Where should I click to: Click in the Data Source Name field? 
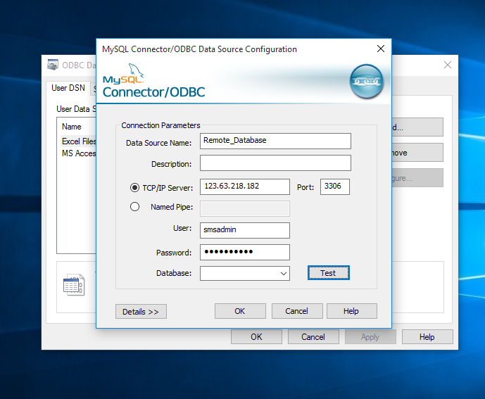pos(275,141)
